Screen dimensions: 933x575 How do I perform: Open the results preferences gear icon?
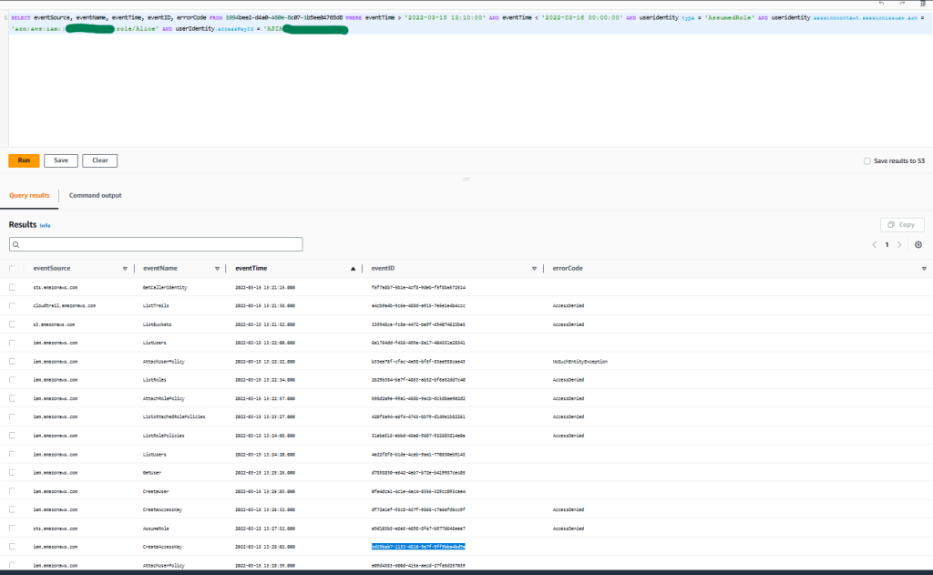918,244
